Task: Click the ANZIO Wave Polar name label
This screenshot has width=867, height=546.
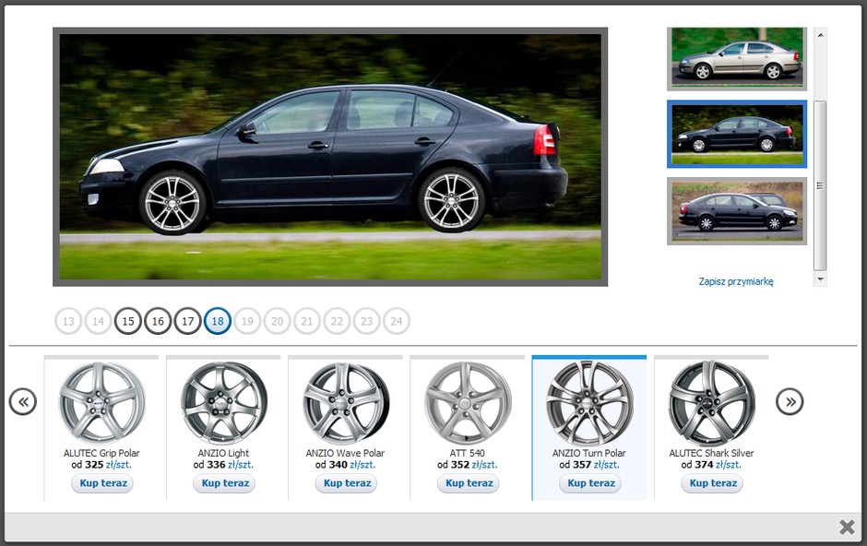Action: pyautogui.click(x=346, y=453)
